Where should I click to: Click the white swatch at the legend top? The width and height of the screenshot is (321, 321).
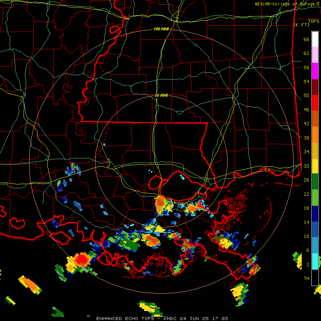[x=315, y=39]
